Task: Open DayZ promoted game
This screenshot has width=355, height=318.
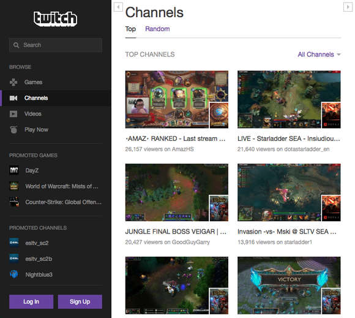Action: tap(32, 170)
